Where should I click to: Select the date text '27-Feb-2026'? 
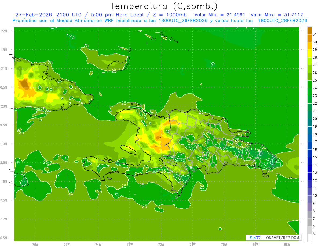pyautogui.click(x=34, y=15)
